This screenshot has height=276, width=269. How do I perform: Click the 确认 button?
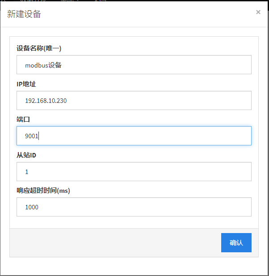click(236, 242)
